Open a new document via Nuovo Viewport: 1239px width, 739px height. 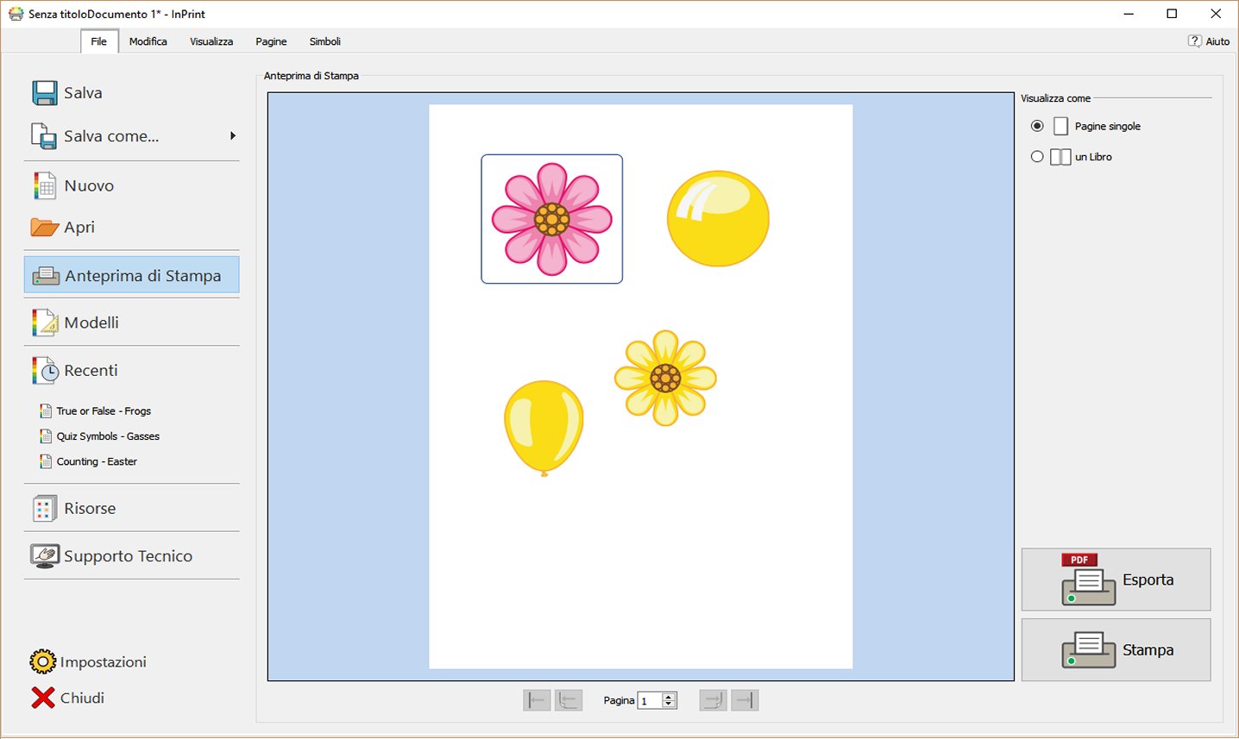pyautogui.click(x=88, y=185)
